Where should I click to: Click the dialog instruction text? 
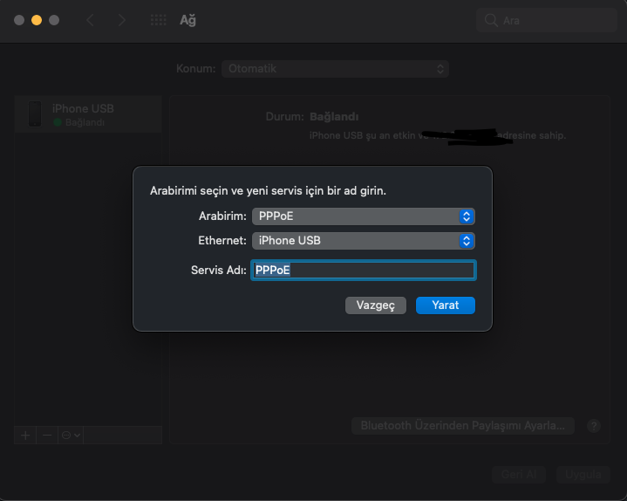[268, 190]
